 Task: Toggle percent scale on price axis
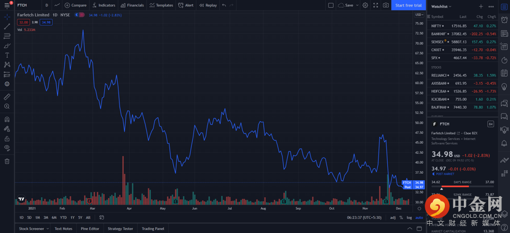click(401, 217)
